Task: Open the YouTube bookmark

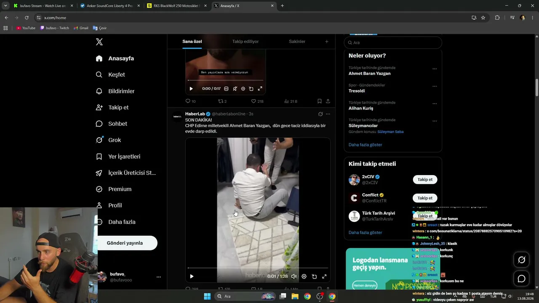Action: 26,28
